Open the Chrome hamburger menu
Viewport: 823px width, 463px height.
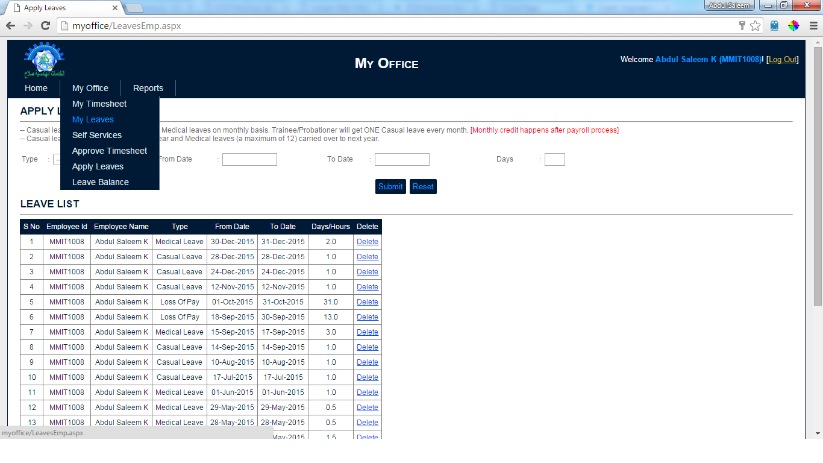coord(813,26)
